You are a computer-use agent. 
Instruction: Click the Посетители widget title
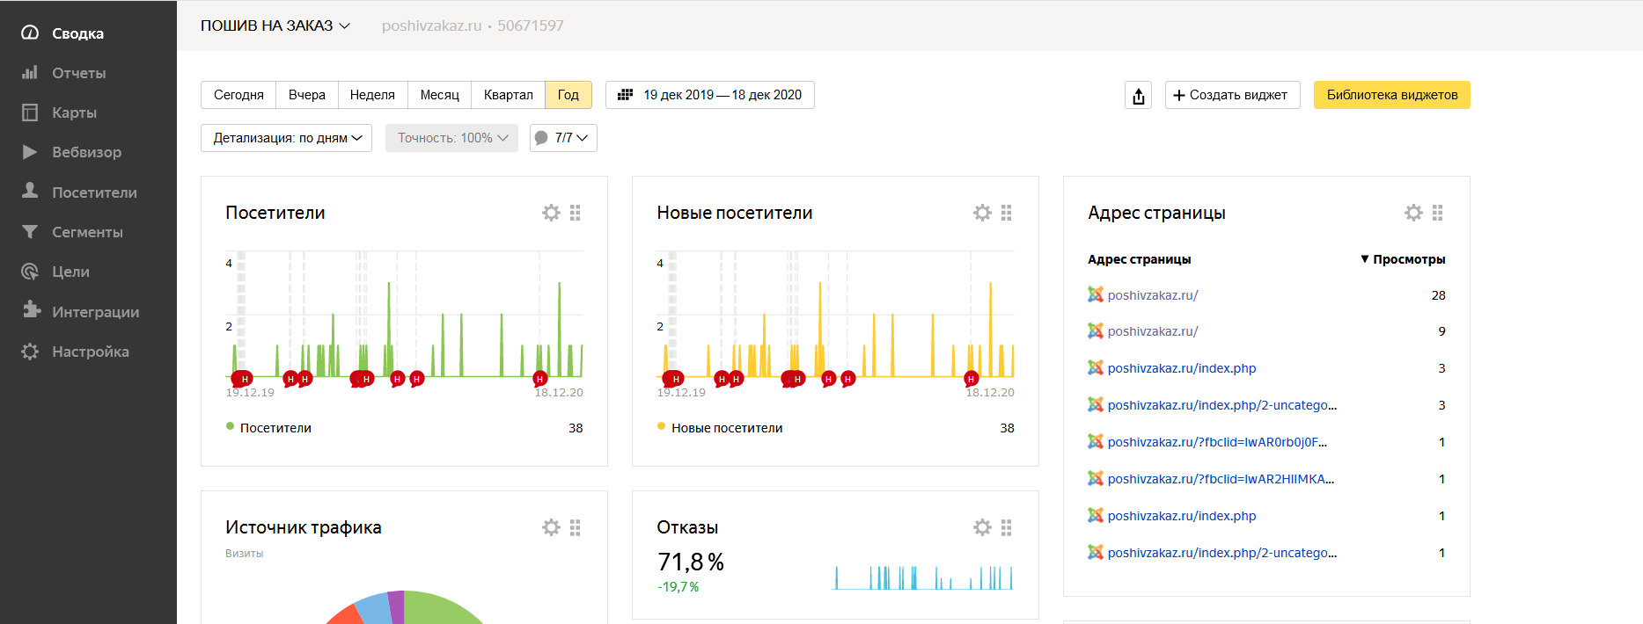(x=275, y=213)
